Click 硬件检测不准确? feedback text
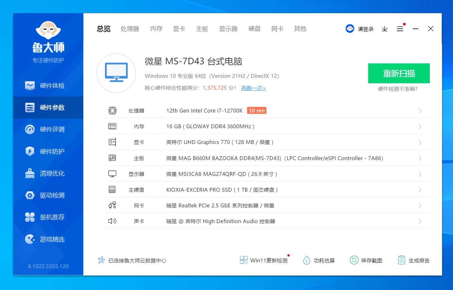This screenshot has height=290, width=453. [x=398, y=89]
